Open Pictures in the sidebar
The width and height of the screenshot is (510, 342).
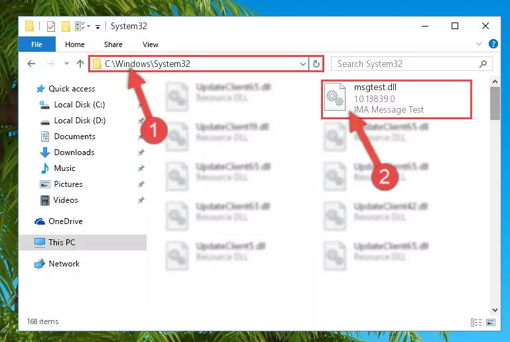[68, 184]
